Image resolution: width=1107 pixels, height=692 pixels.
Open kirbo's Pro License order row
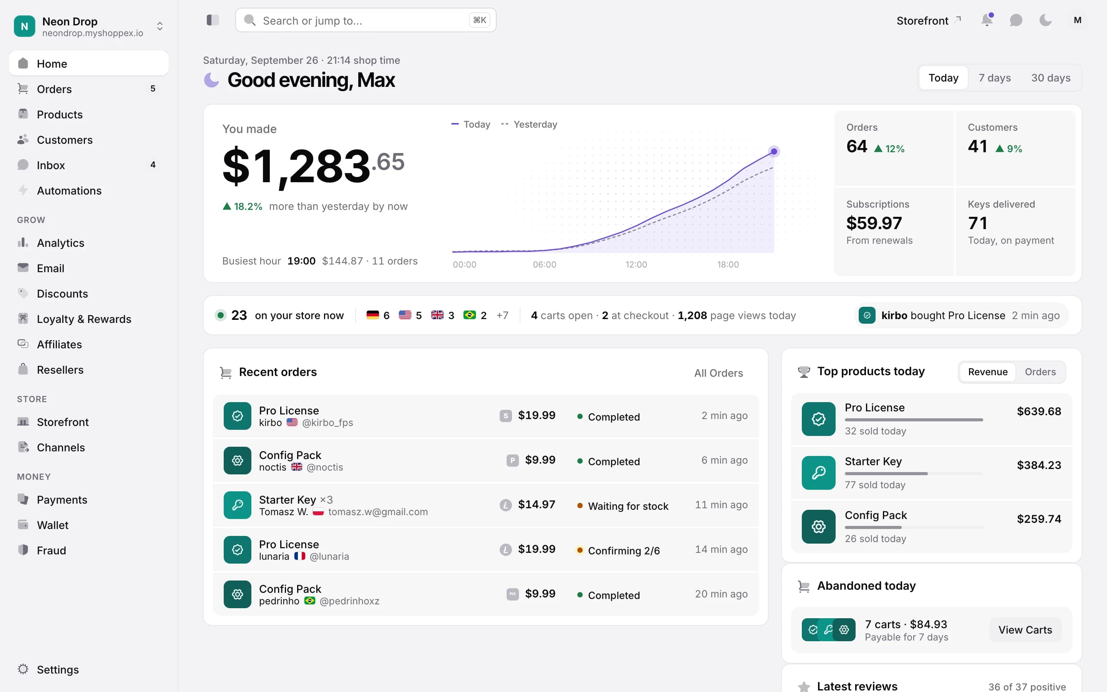pyautogui.click(x=485, y=416)
